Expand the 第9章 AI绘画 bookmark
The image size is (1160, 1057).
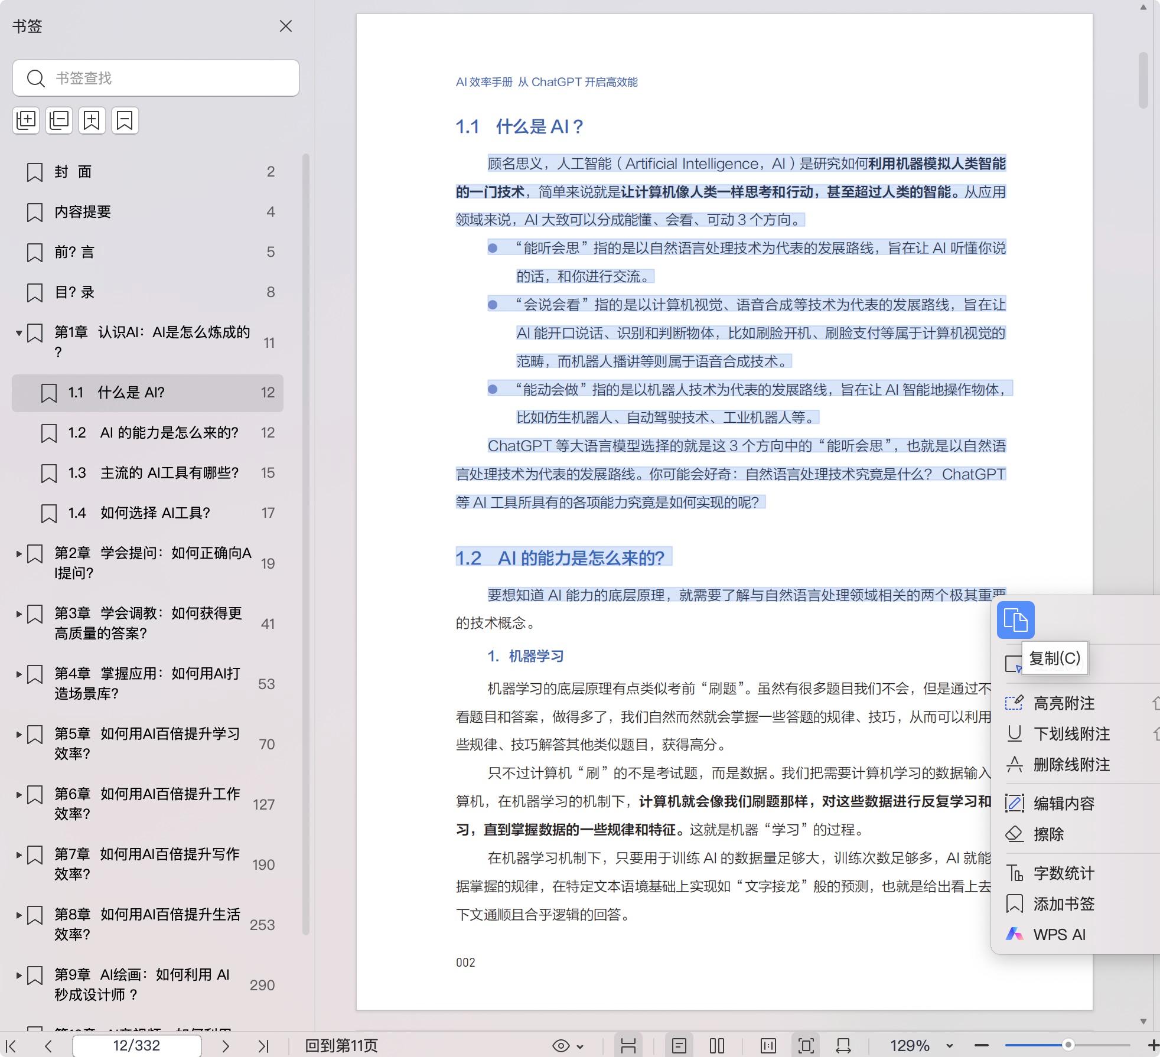click(x=19, y=976)
